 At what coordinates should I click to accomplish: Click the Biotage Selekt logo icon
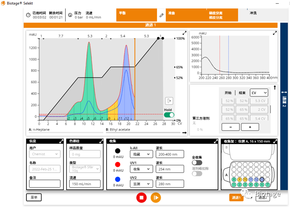point(3,3)
